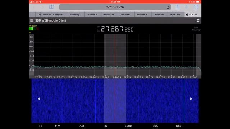Open the Safari tab overview icon
This screenshot has width=230, height=129.
195,7
